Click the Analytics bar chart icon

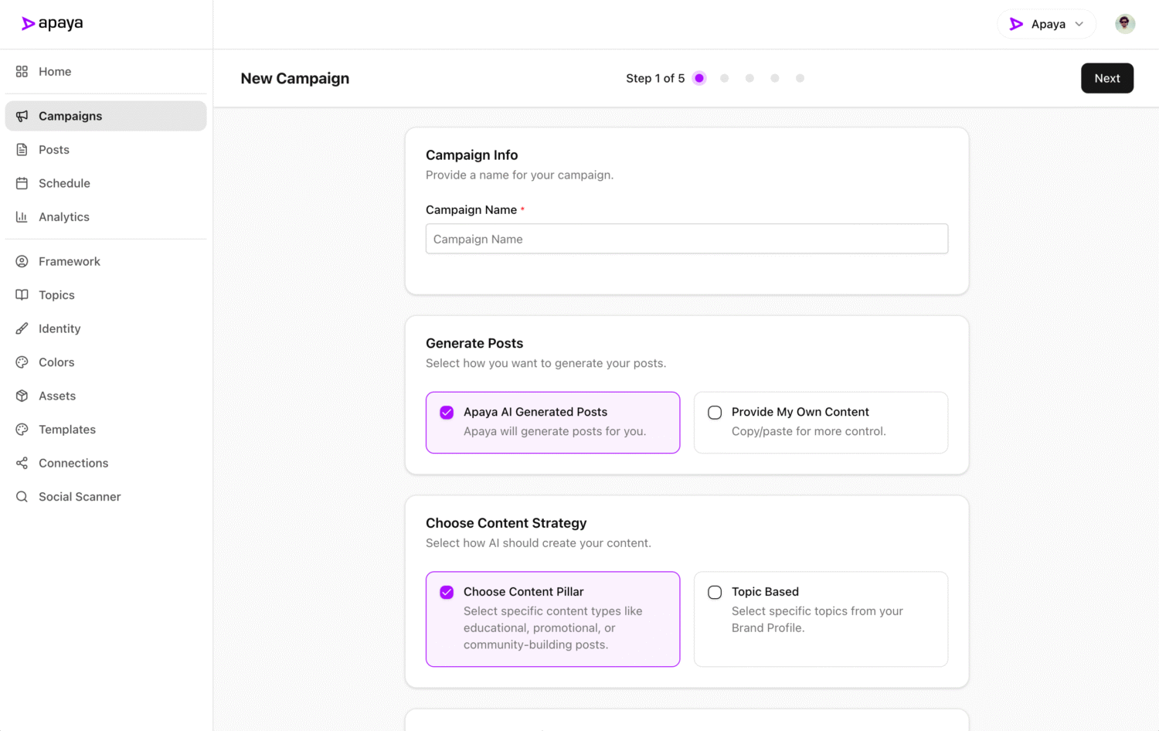coord(22,217)
